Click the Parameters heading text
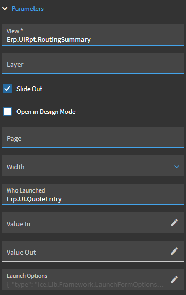 28,9
